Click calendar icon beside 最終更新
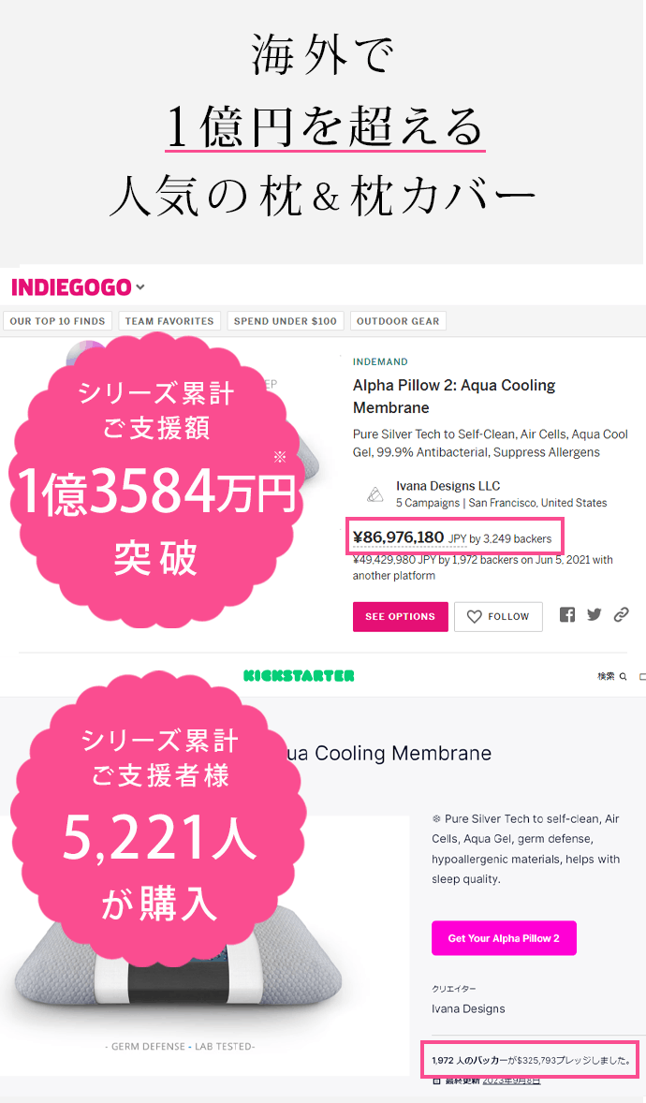Image resolution: width=646 pixels, height=1103 pixels. (x=436, y=1080)
